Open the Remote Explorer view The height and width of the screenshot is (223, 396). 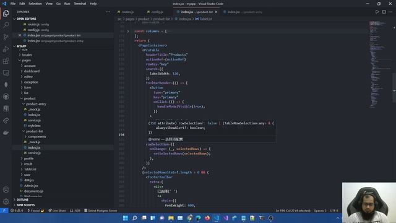coord(6,73)
